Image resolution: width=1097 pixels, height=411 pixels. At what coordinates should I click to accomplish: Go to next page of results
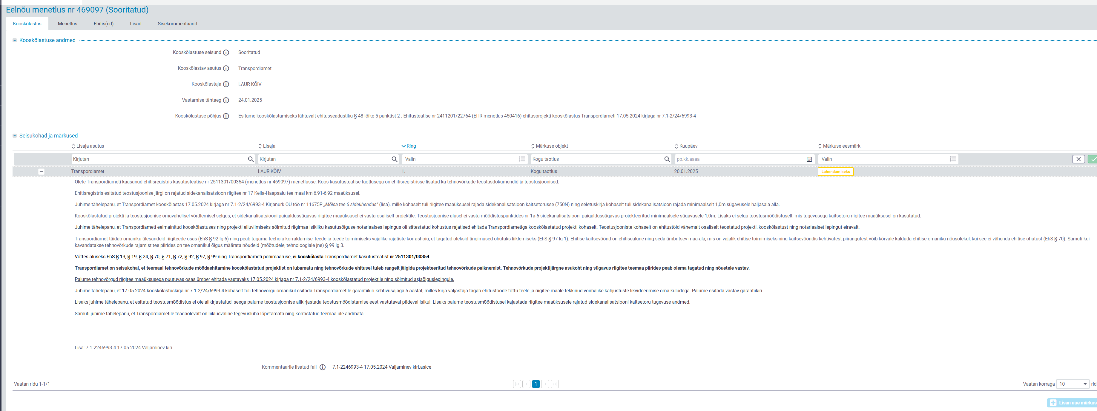click(x=545, y=384)
